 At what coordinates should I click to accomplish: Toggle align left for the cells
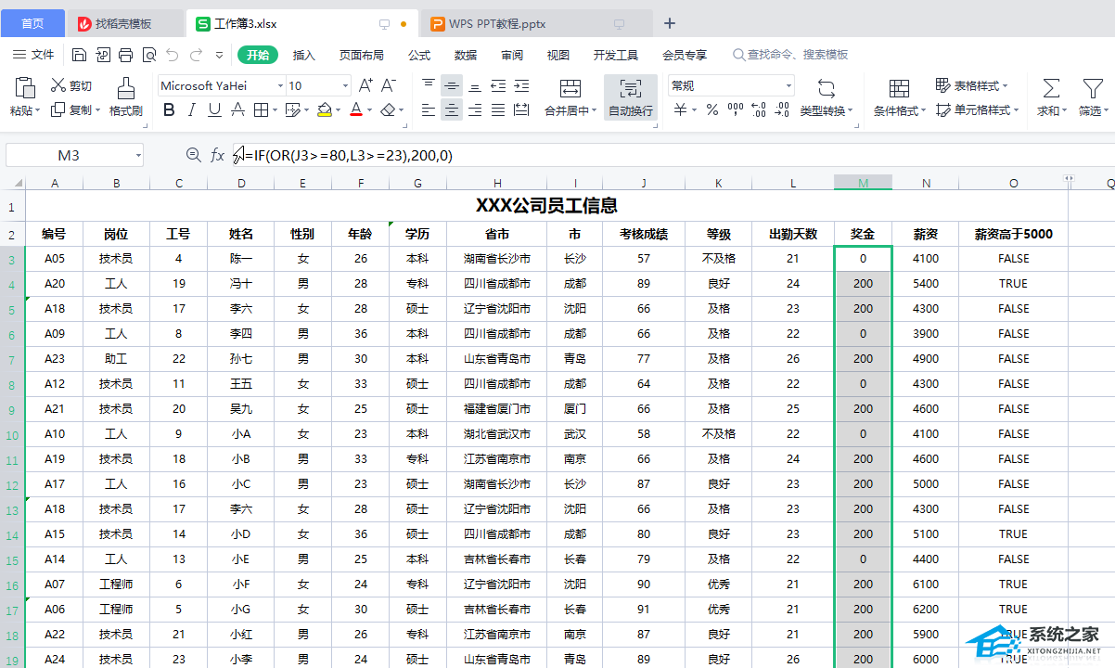(x=429, y=110)
